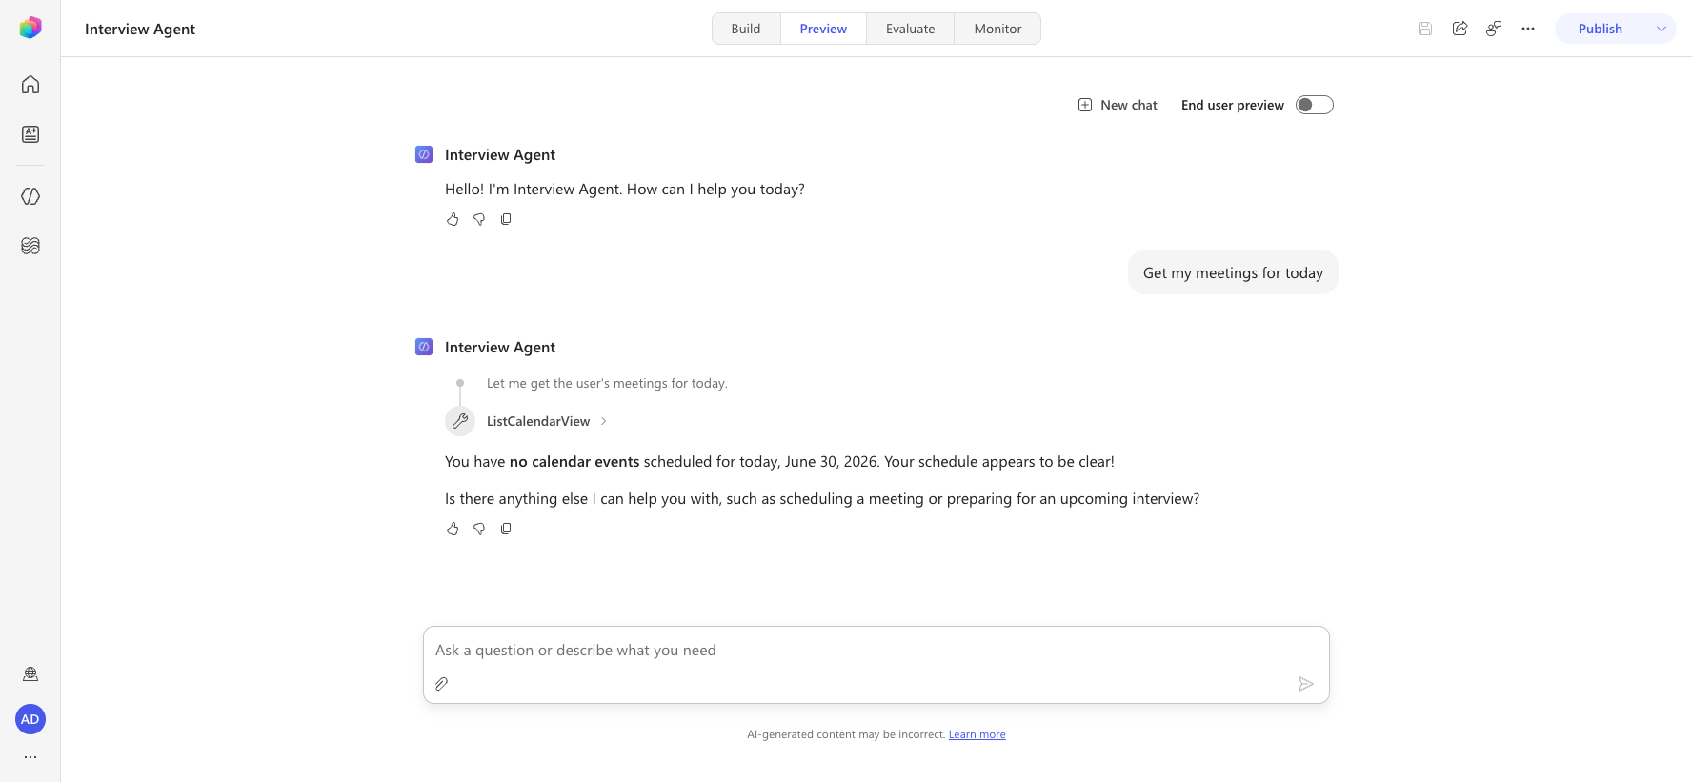Open the sidebar more options ellipsis
This screenshot has height=782, width=1692.
pyautogui.click(x=30, y=757)
